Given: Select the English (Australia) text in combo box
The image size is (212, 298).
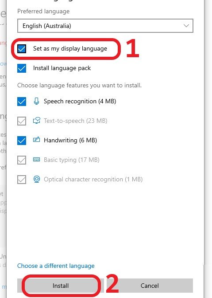Looking at the screenshot, I should tap(47, 26).
